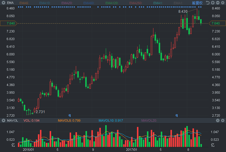Click the 'q' event marker near mid-2017
This screenshot has height=152, width=226.
click(x=177, y=115)
